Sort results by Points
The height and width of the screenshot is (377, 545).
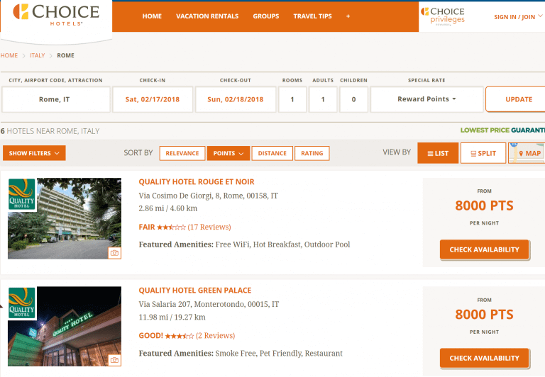[228, 153]
